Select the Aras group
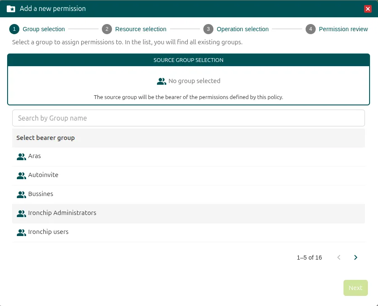 point(189,157)
